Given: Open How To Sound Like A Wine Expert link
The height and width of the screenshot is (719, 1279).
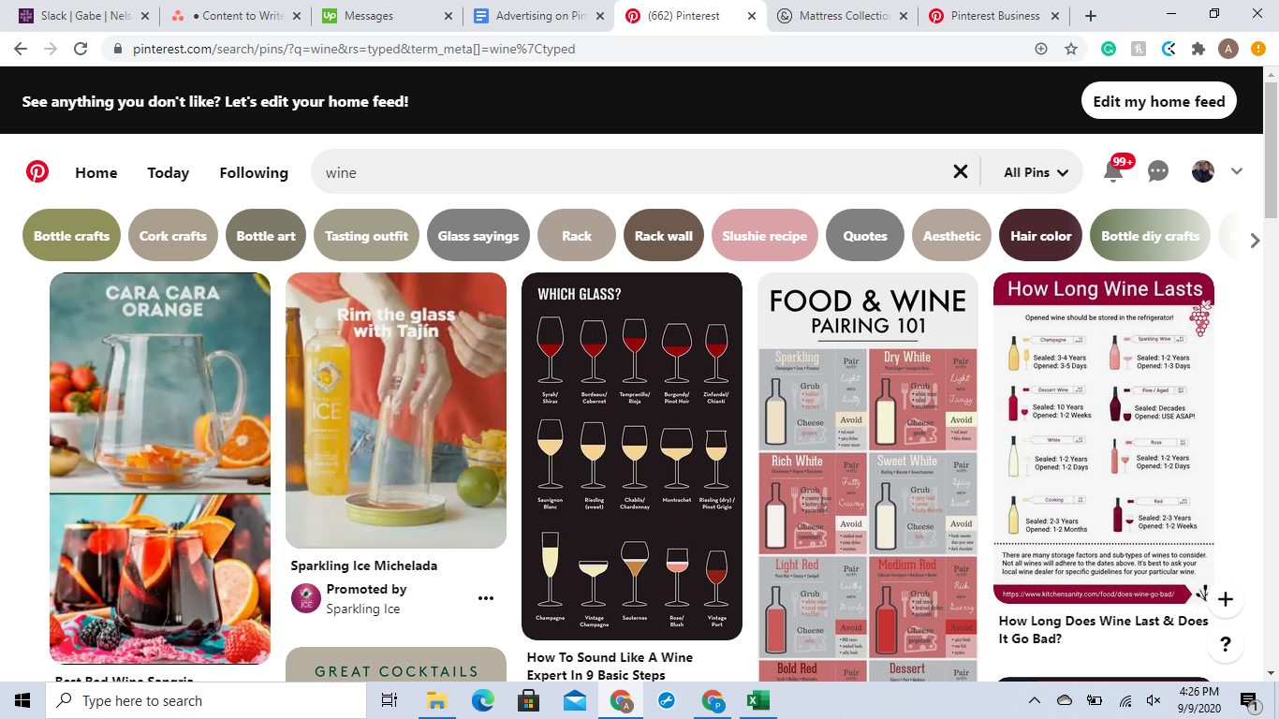Looking at the screenshot, I should (610, 666).
